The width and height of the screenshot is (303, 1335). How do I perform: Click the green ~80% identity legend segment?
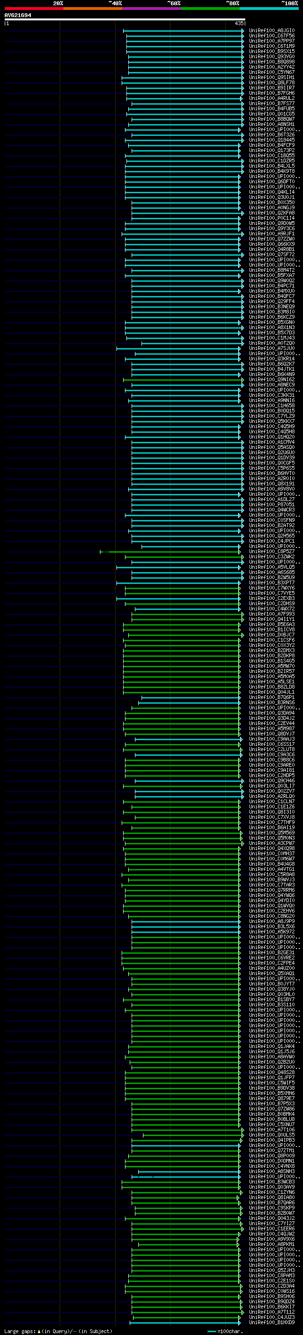tap(210, 9)
